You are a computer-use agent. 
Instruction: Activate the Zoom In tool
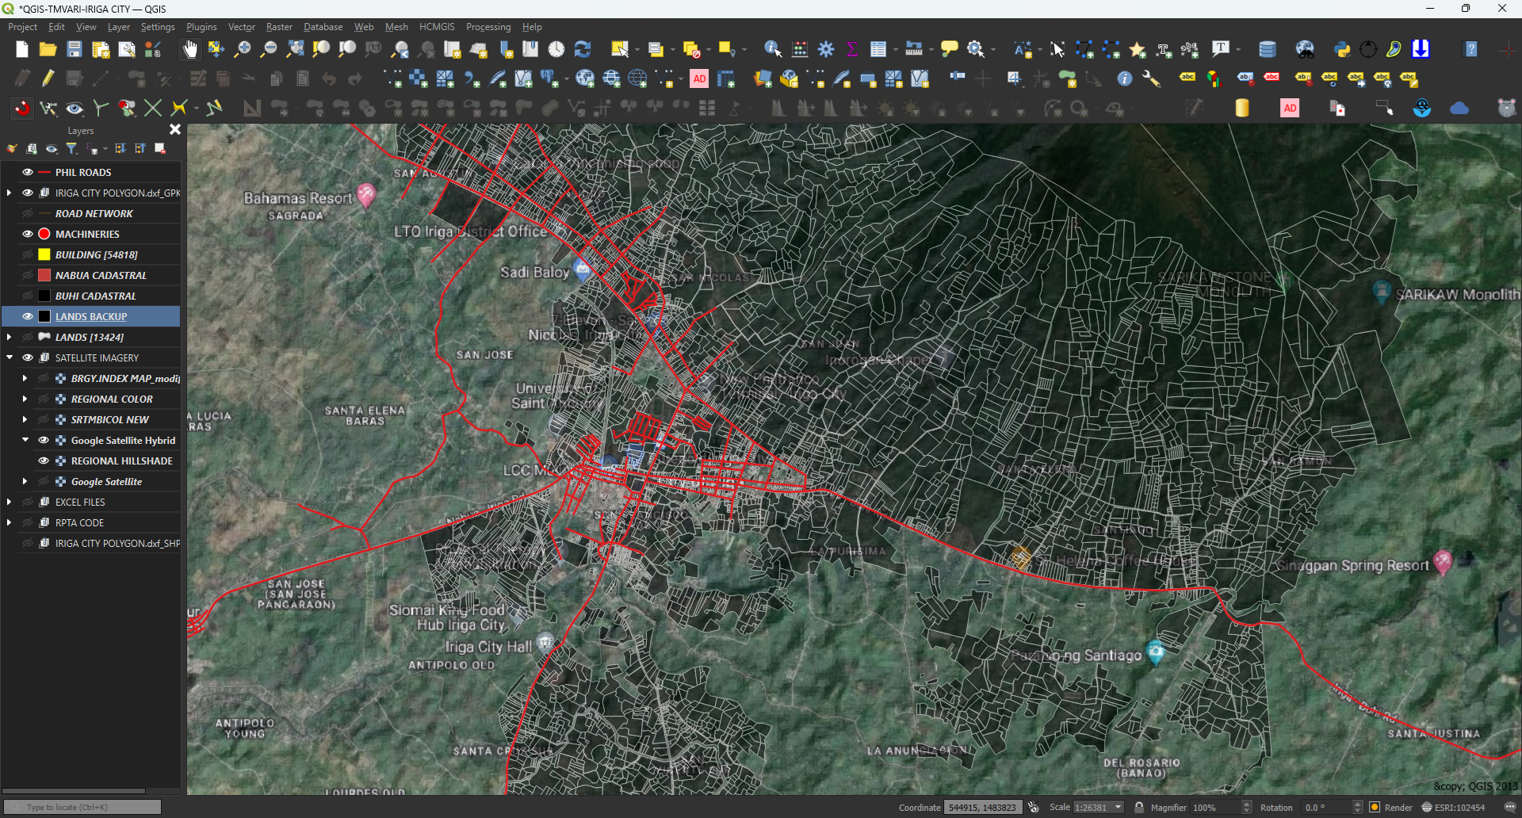[x=243, y=48]
